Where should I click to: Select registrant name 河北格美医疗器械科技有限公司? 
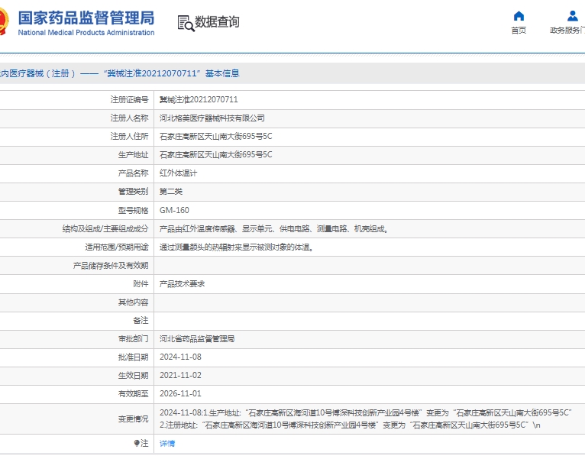coord(212,118)
